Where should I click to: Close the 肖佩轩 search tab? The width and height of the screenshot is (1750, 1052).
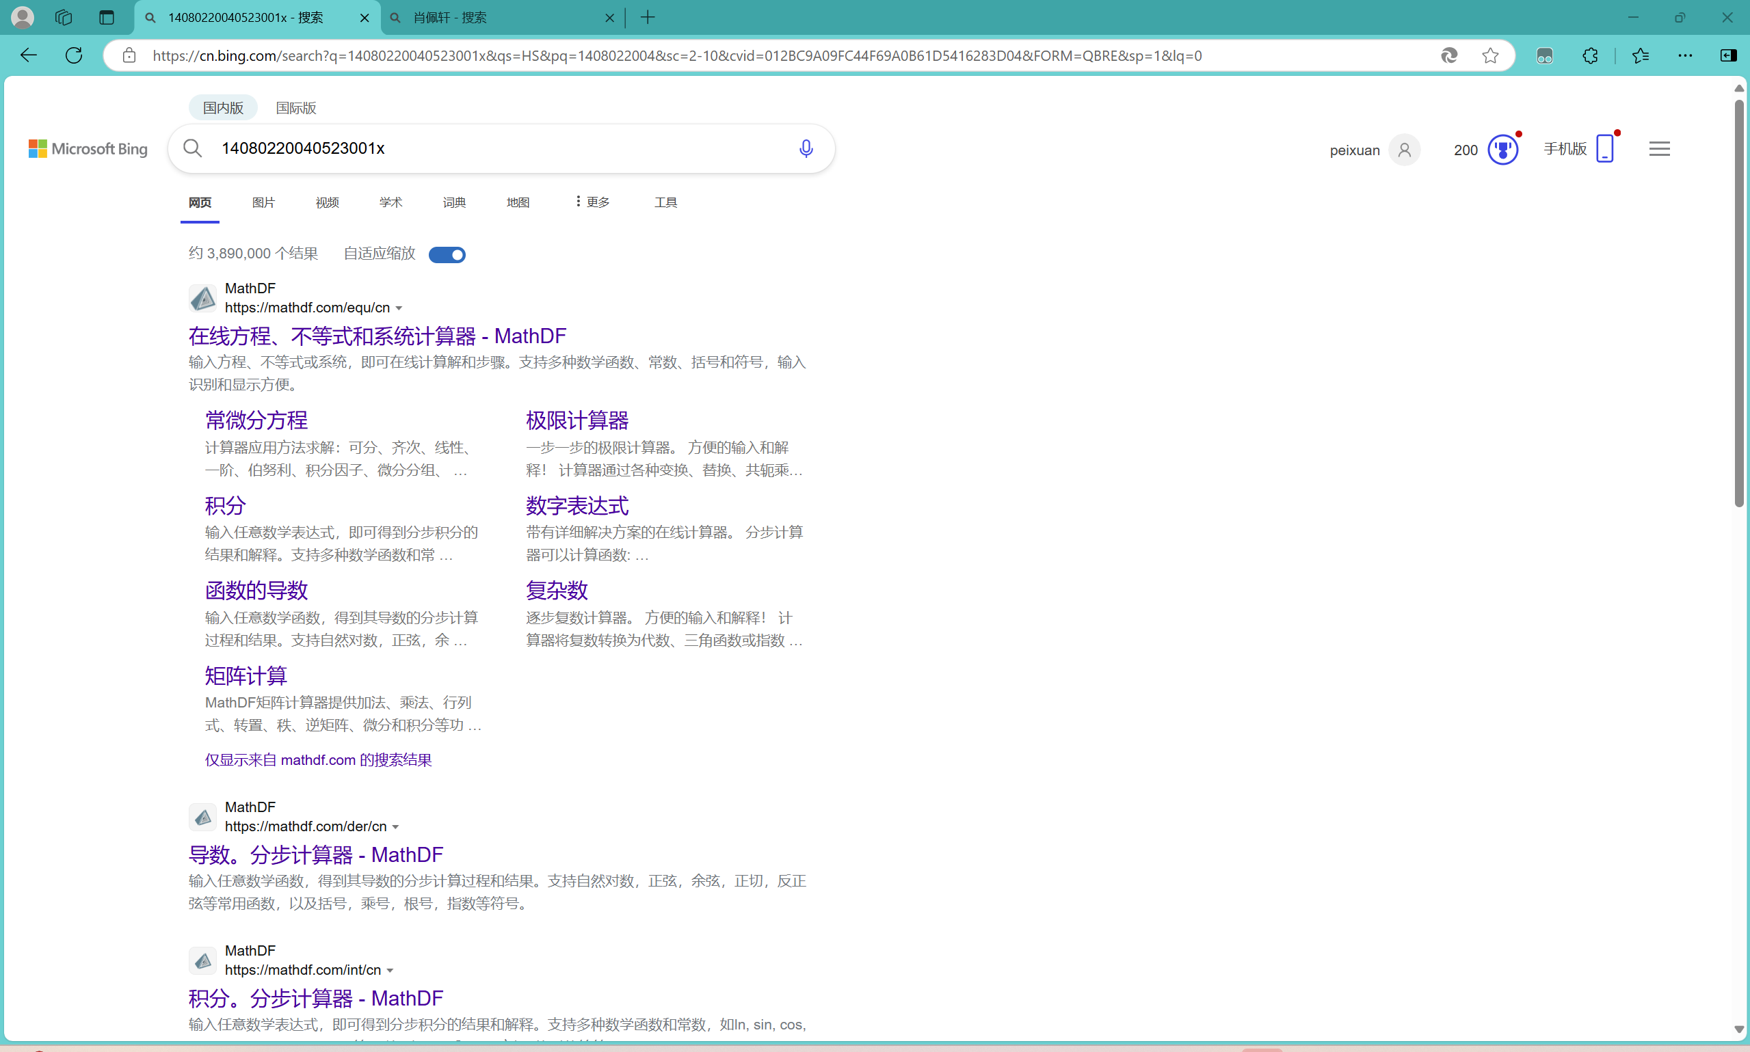(x=609, y=18)
